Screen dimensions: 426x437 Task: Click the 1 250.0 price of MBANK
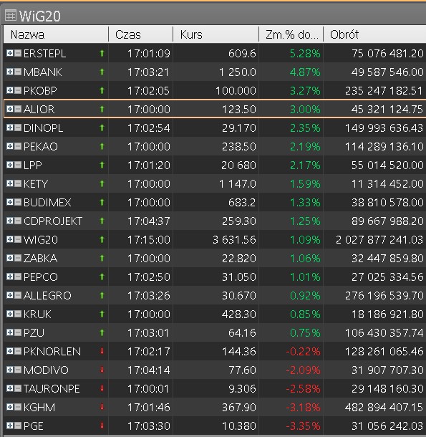pyautogui.click(x=238, y=72)
